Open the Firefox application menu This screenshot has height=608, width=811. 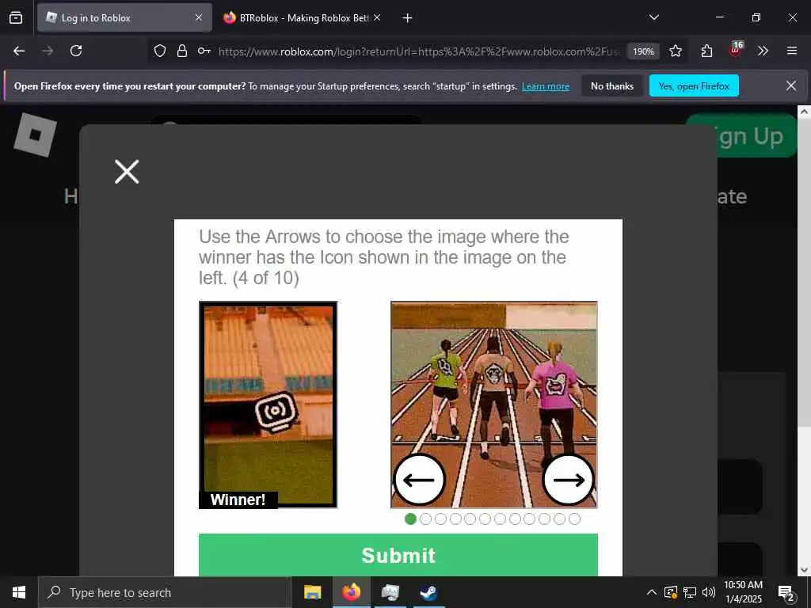click(x=792, y=51)
